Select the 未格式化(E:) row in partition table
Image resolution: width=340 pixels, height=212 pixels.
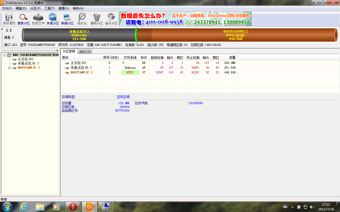tap(149, 68)
